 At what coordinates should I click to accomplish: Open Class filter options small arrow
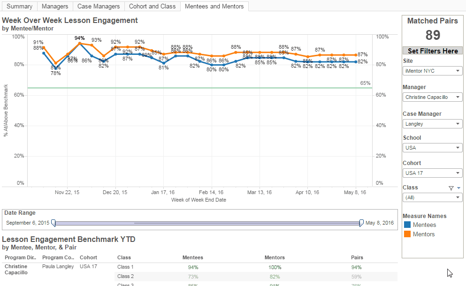click(458, 188)
